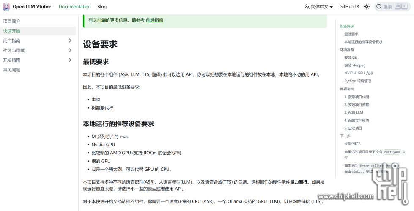Click the 量力而行 bold text
414x211 pixels.
299,182
